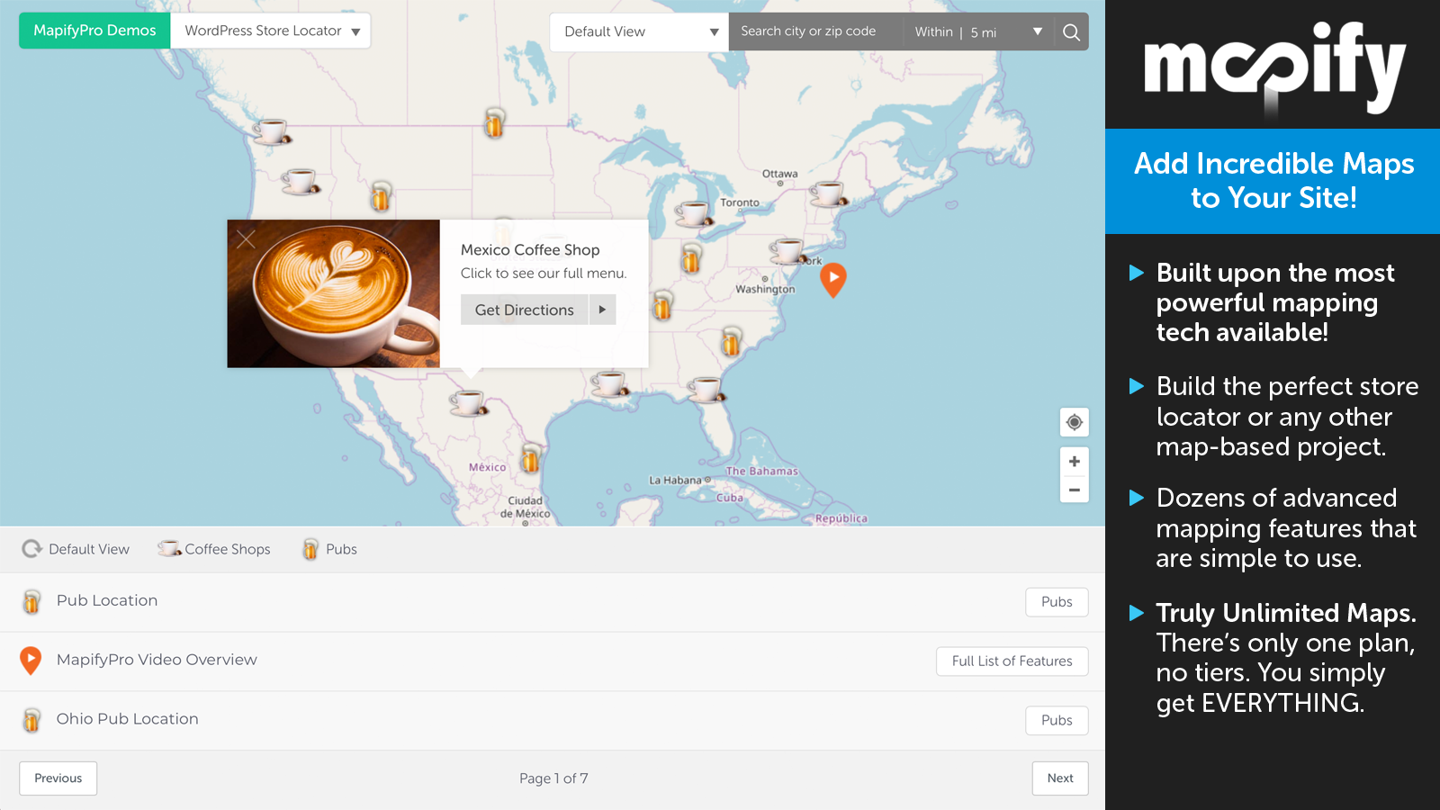Click the orange video play marker on map
Image resolution: width=1440 pixels, height=810 pixels.
pos(833,280)
